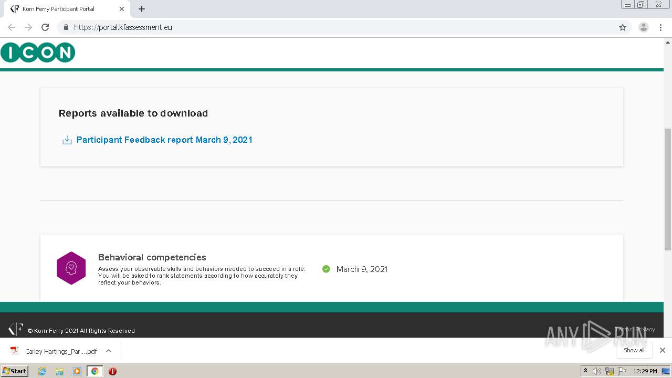Click the Action Center flag icon
The width and height of the screenshot is (672, 378).
pyautogui.click(x=622, y=371)
